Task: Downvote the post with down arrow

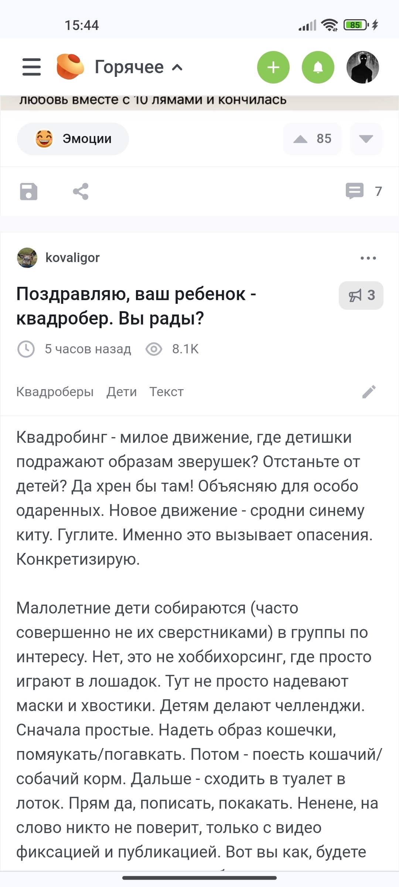Action: pyautogui.click(x=366, y=139)
